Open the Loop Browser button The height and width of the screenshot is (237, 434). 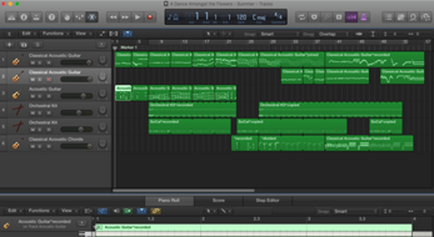click(413, 18)
